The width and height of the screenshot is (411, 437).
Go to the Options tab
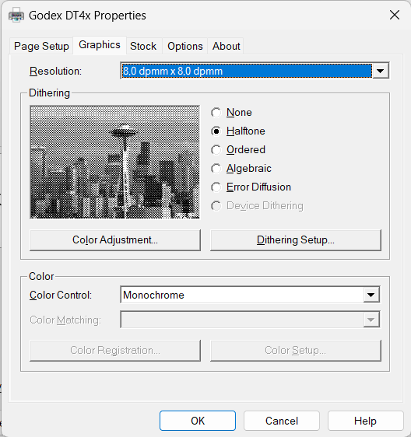pyautogui.click(x=185, y=46)
